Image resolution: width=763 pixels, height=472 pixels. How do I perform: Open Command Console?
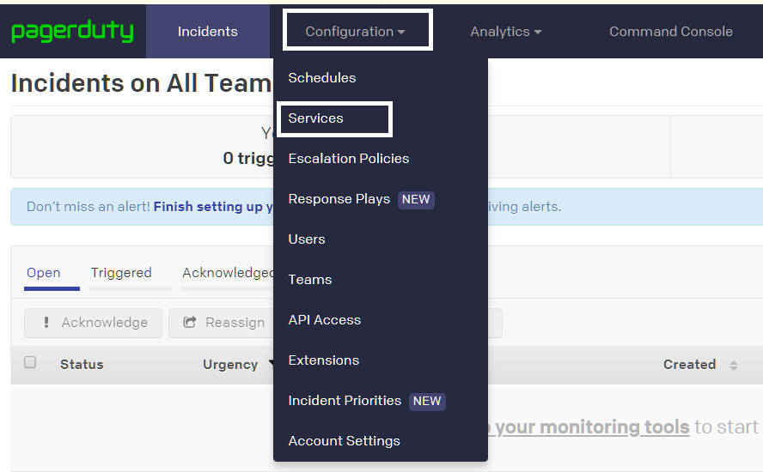[x=671, y=32]
